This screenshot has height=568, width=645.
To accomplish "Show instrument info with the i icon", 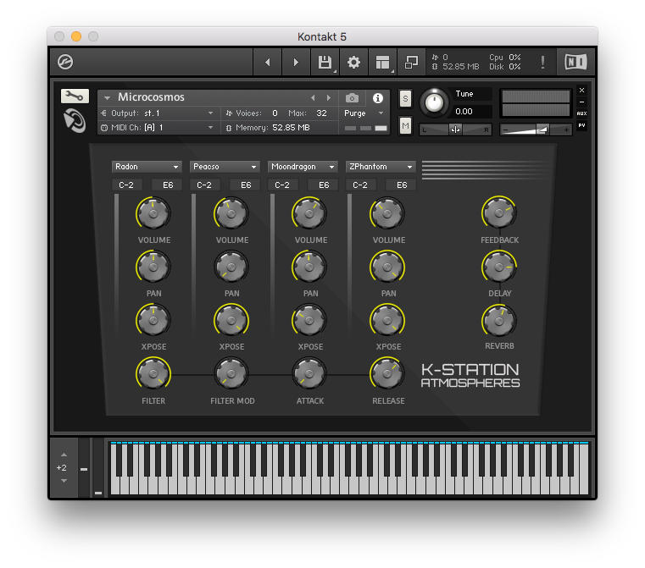I will (378, 98).
